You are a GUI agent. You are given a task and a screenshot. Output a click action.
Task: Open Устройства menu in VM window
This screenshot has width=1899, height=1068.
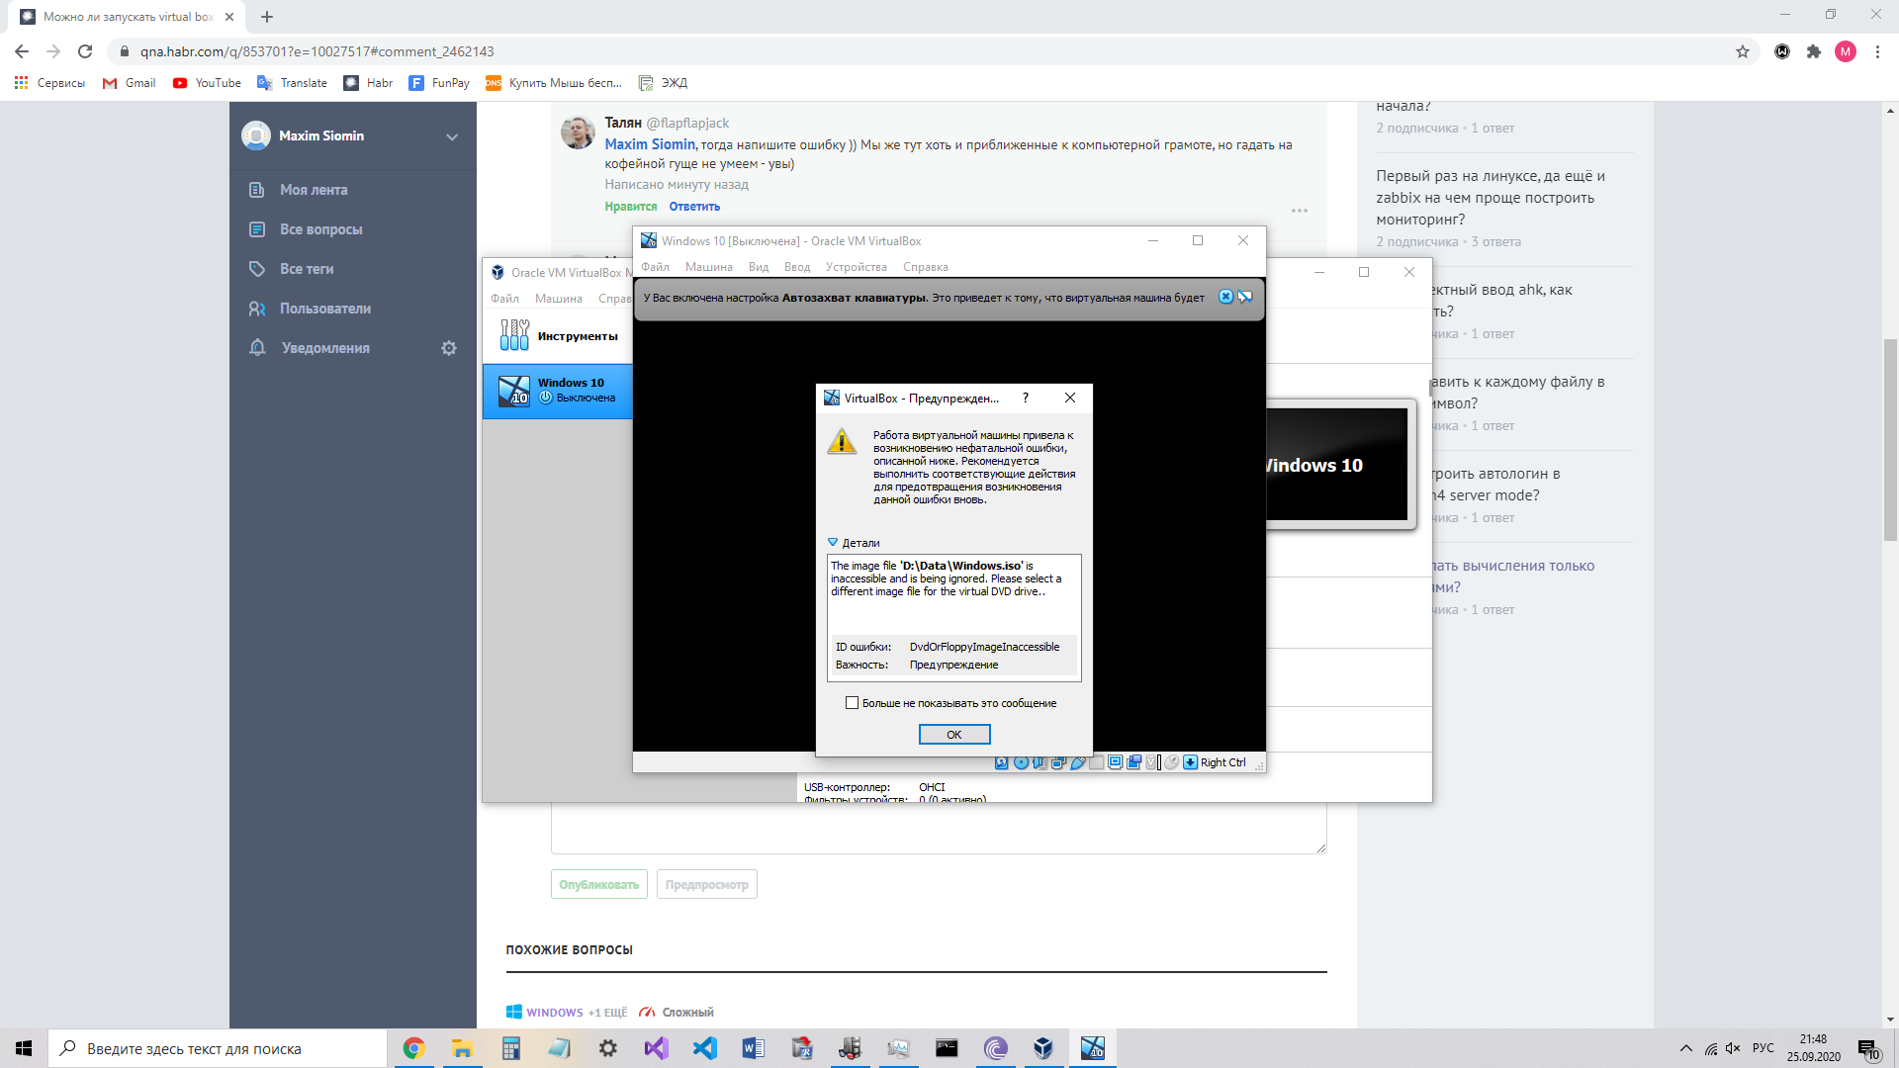(x=857, y=267)
